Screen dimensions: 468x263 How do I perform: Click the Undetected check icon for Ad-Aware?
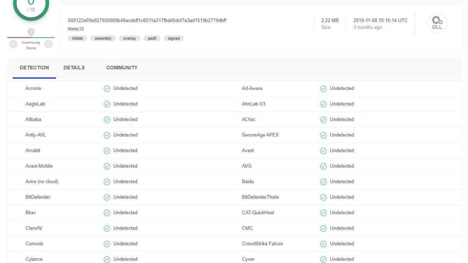[323, 88]
